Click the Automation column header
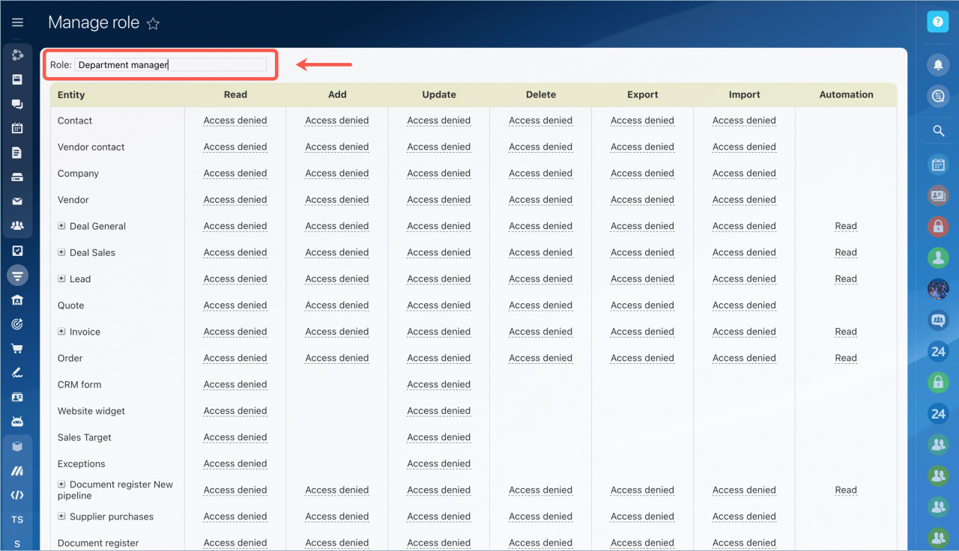959x551 pixels. pyautogui.click(x=846, y=95)
